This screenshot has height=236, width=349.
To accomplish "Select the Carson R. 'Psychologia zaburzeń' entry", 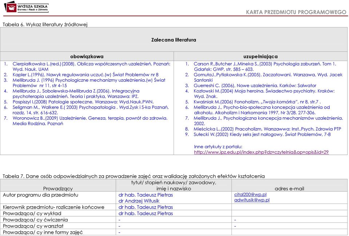I will pyautogui.click(x=265, y=67).
